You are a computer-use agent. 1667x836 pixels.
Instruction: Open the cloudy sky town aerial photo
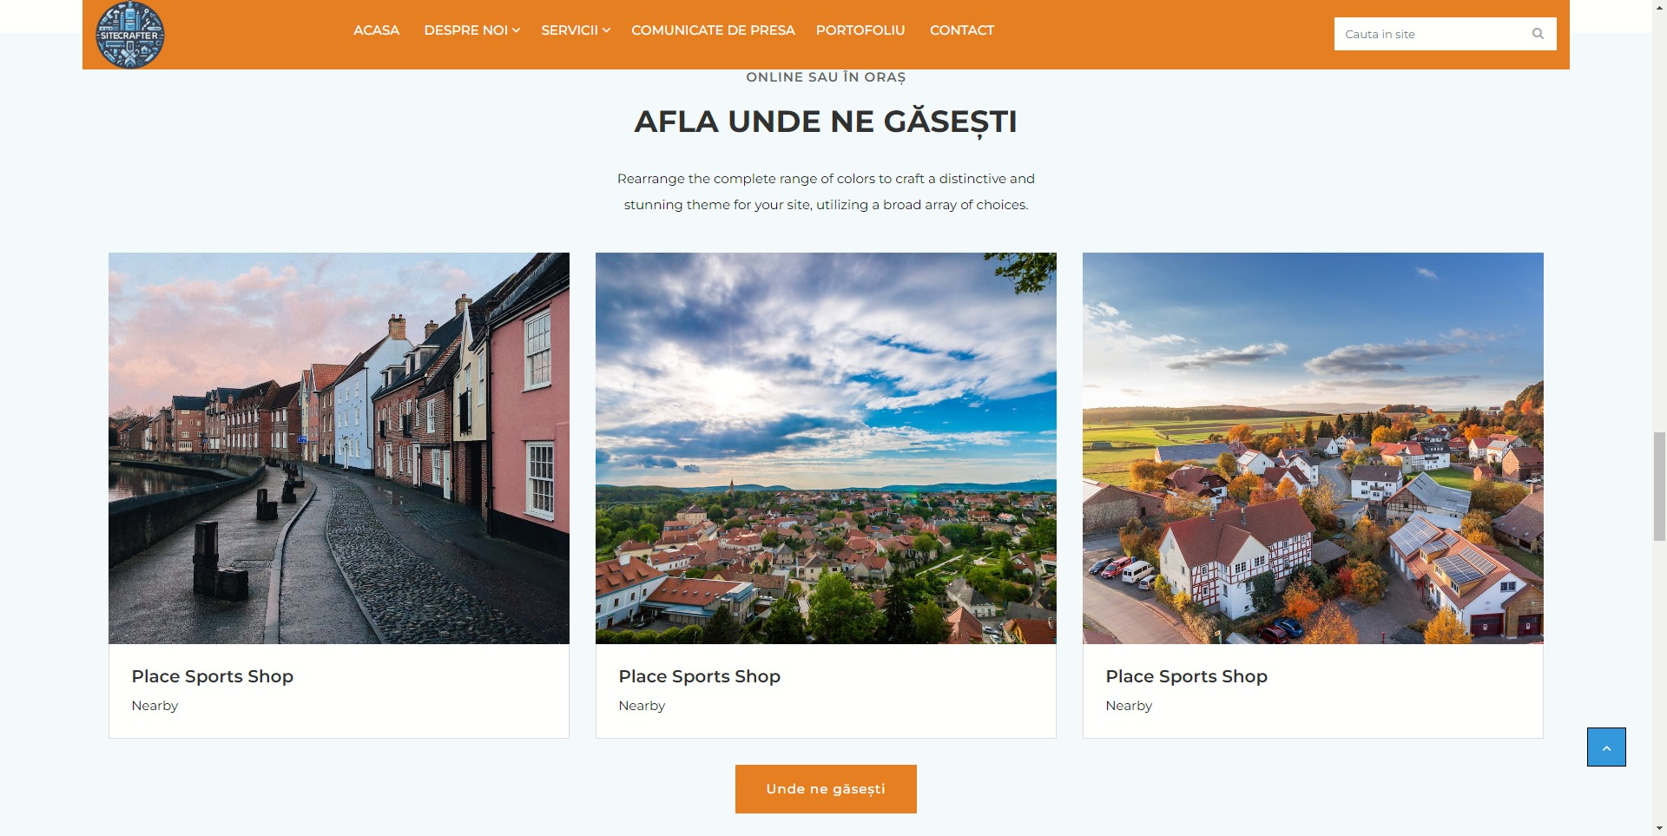point(826,448)
